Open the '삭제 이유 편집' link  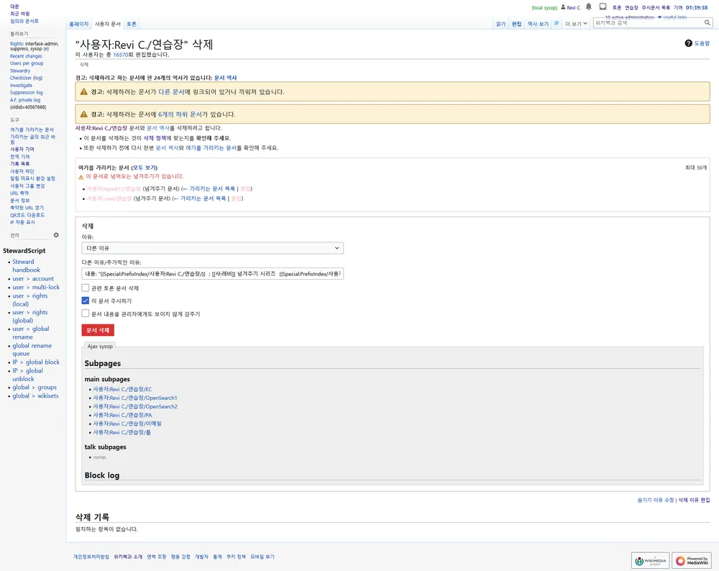click(694, 500)
